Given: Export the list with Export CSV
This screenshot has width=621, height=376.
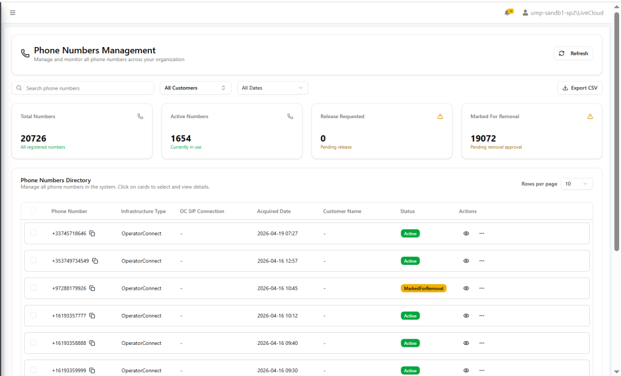Looking at the screenshot, I should [579, 88].
